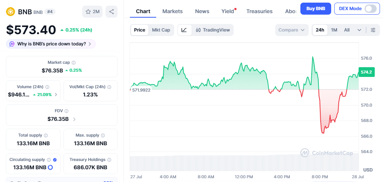Click the $573.40 price value
This screenshot has height=182, width=383.
click(31, 30)
